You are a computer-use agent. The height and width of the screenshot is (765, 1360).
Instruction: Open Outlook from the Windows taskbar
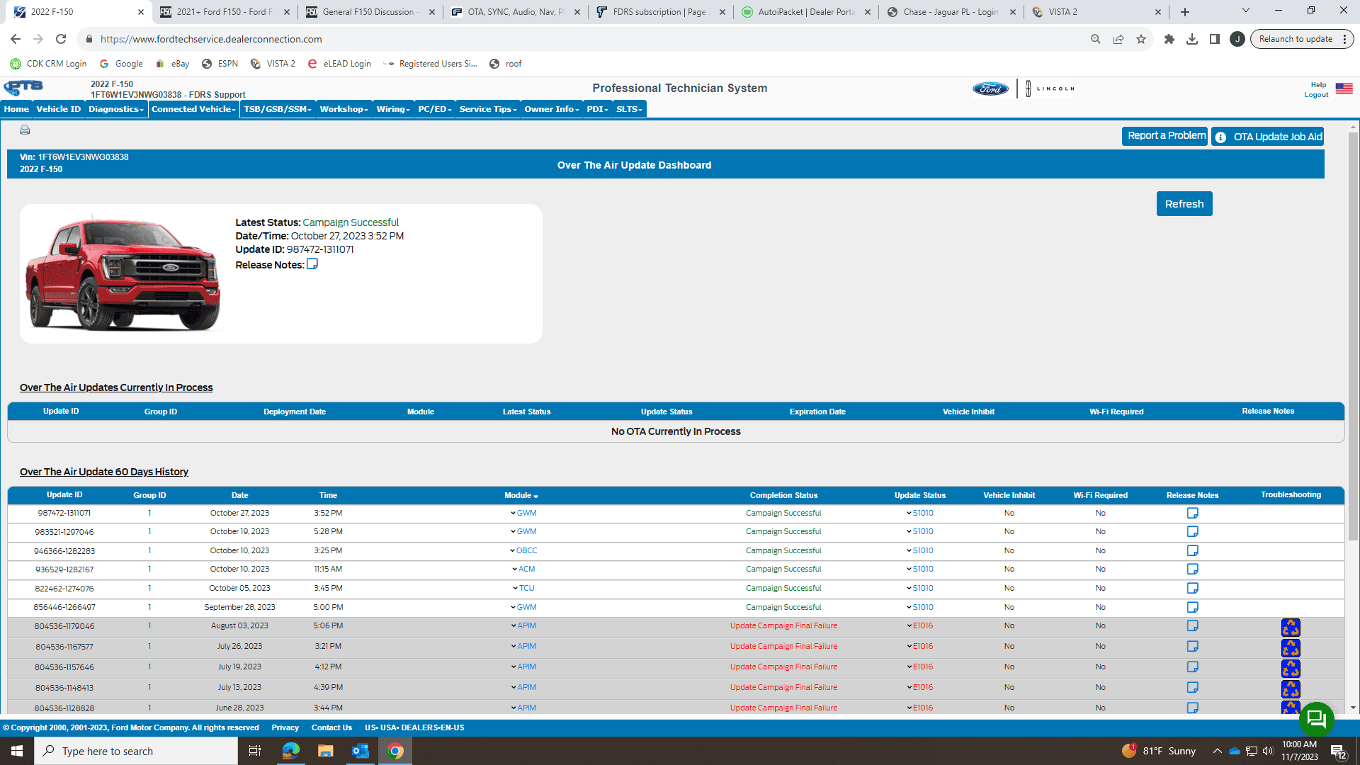[360, 751]
